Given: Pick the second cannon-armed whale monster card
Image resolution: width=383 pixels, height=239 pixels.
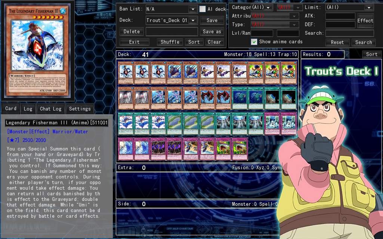Looking at the screenshot, I should click(191, 73).
